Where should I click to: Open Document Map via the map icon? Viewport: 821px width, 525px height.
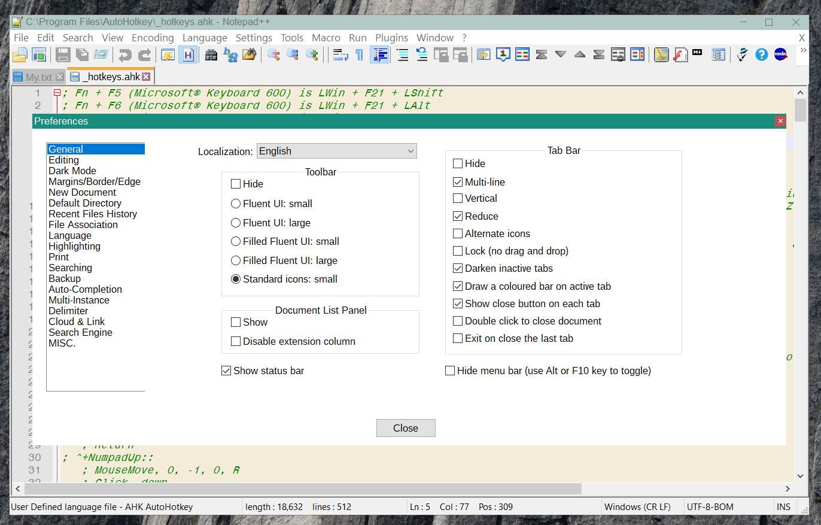(x=661, y=55)
